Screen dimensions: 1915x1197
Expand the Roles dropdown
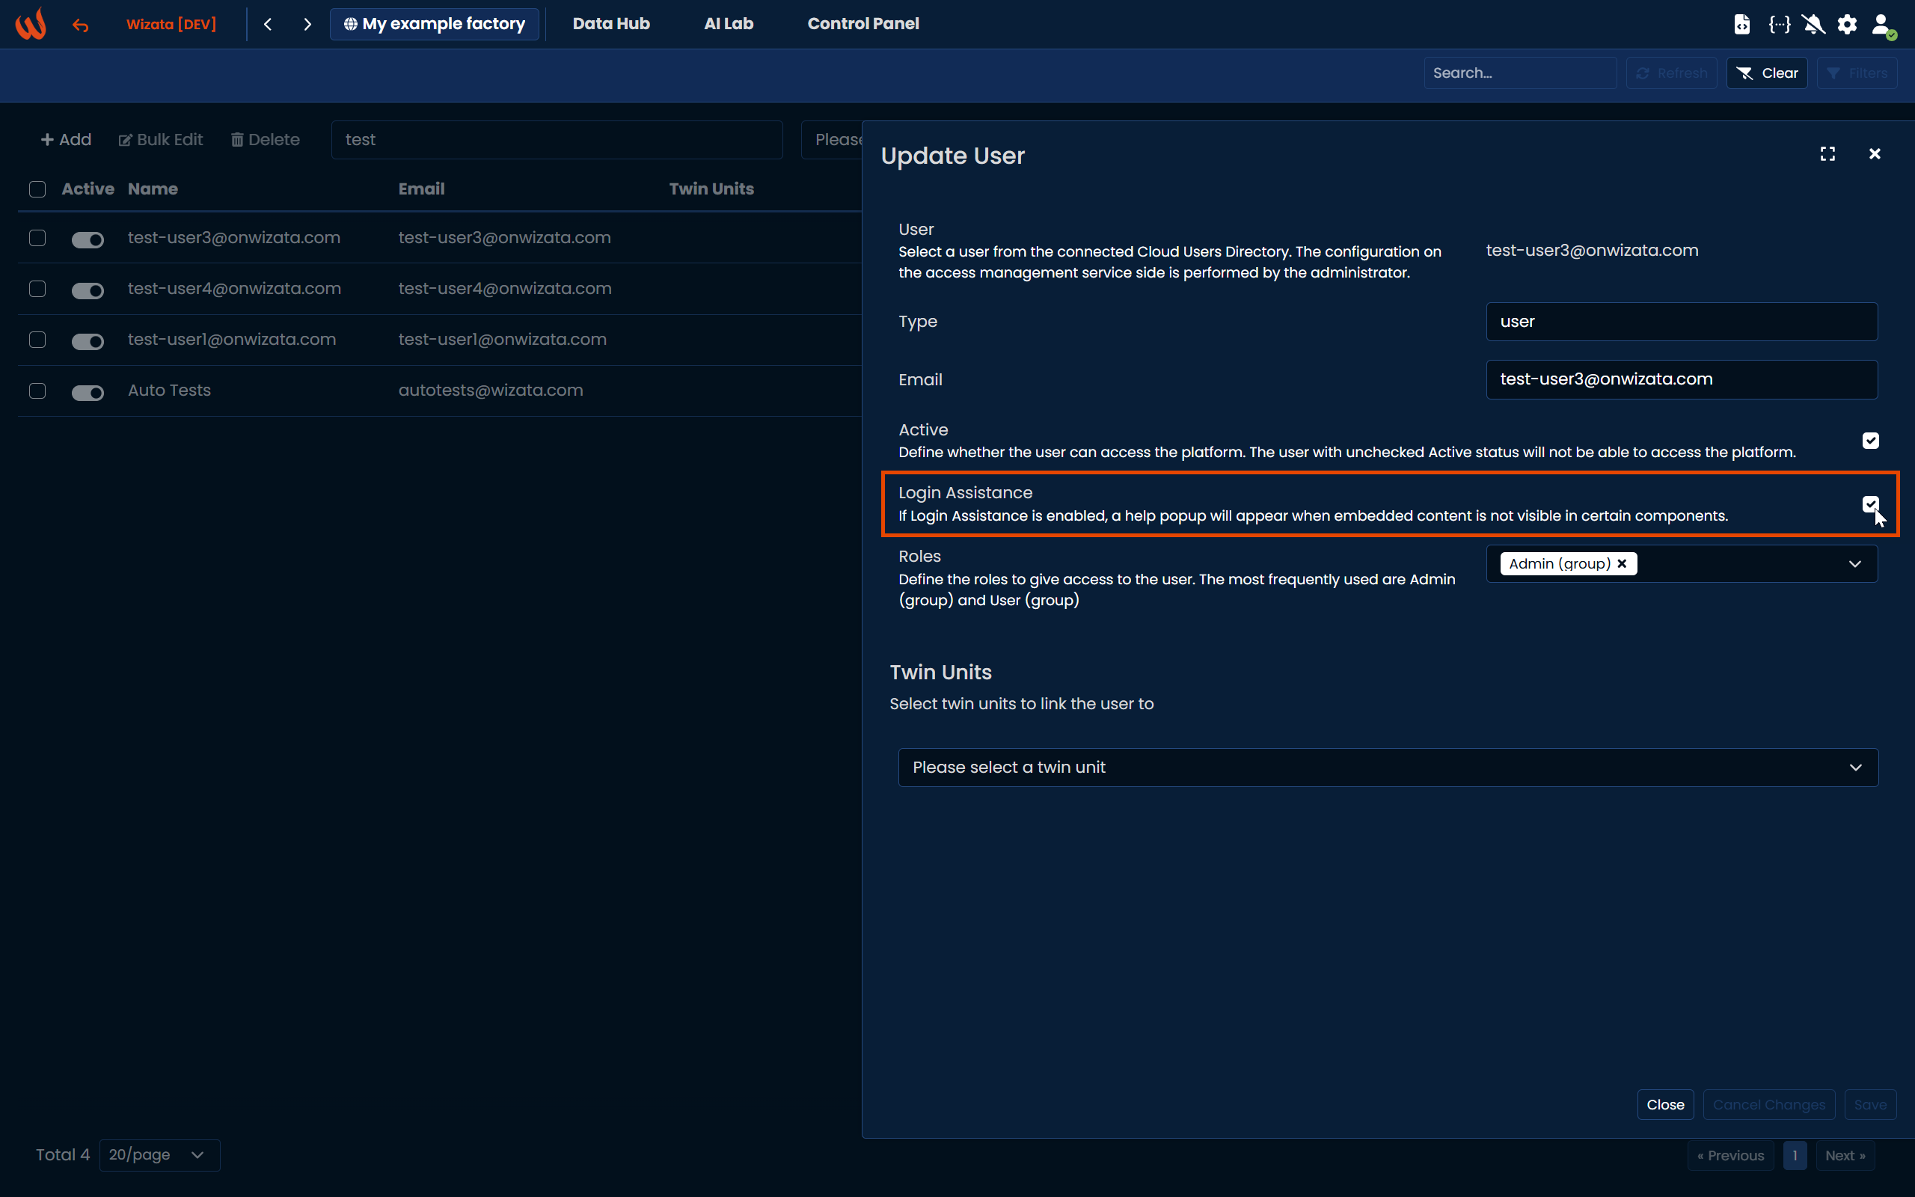click(x=1854, y=563)
